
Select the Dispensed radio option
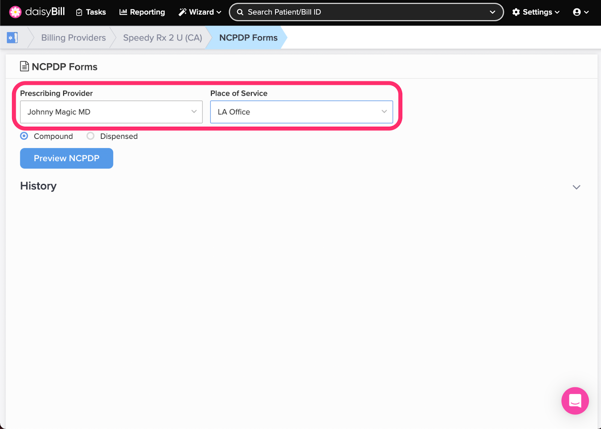click(91, 136)
